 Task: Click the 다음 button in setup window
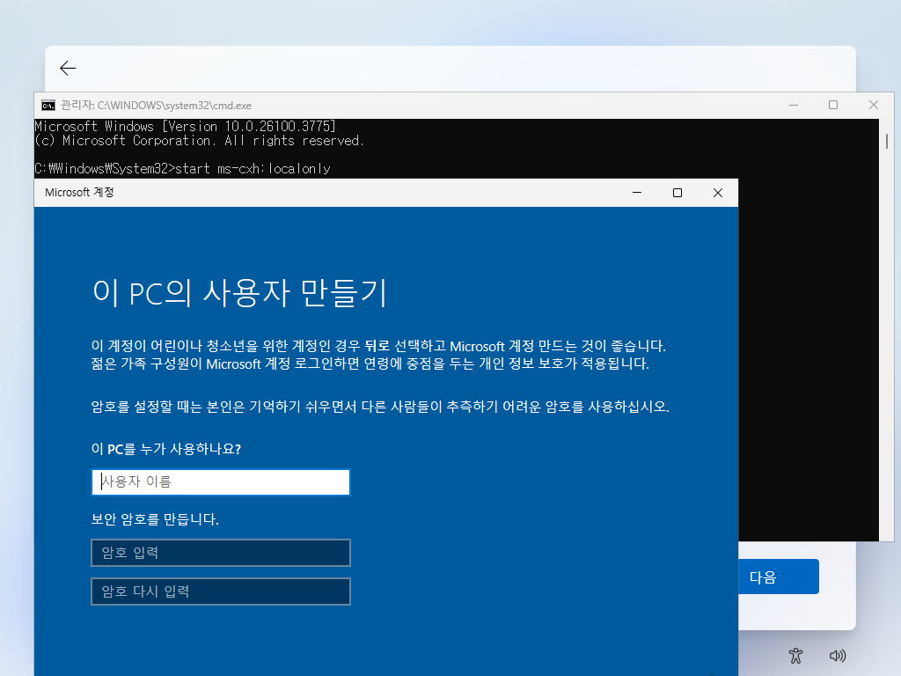779,577
